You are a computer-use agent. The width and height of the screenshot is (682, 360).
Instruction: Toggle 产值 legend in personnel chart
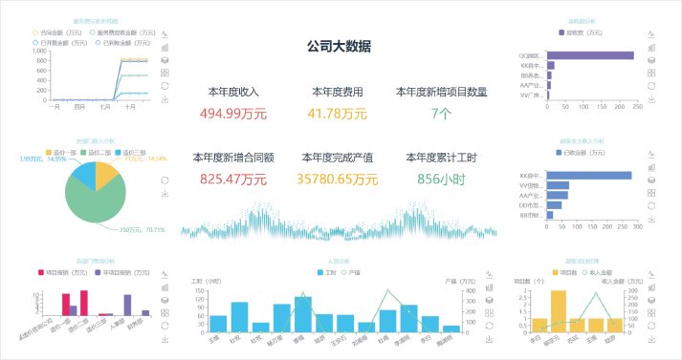point(351,273)
